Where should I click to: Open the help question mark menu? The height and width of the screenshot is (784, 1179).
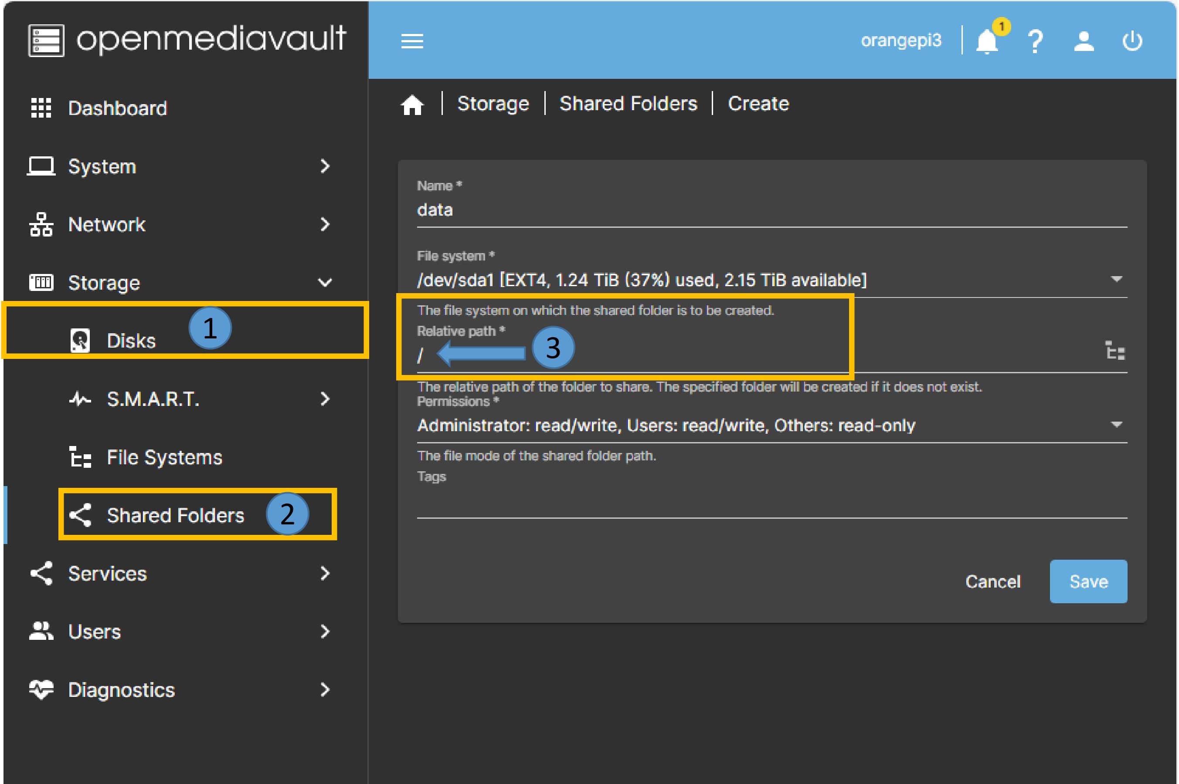(x=1035, y=41)
